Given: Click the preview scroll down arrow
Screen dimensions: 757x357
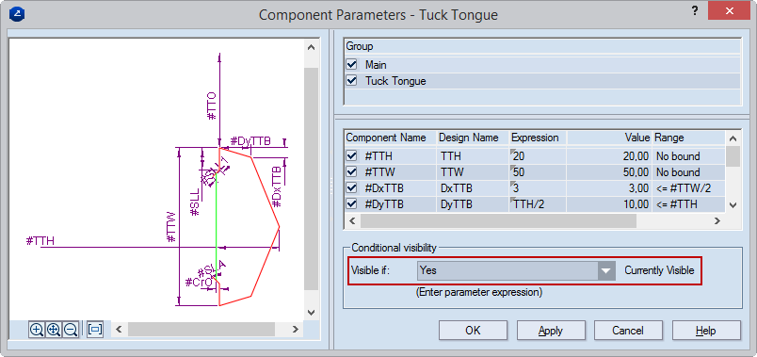Looking at the screenshot, I should pyautogui.click(x=312, y=313).
